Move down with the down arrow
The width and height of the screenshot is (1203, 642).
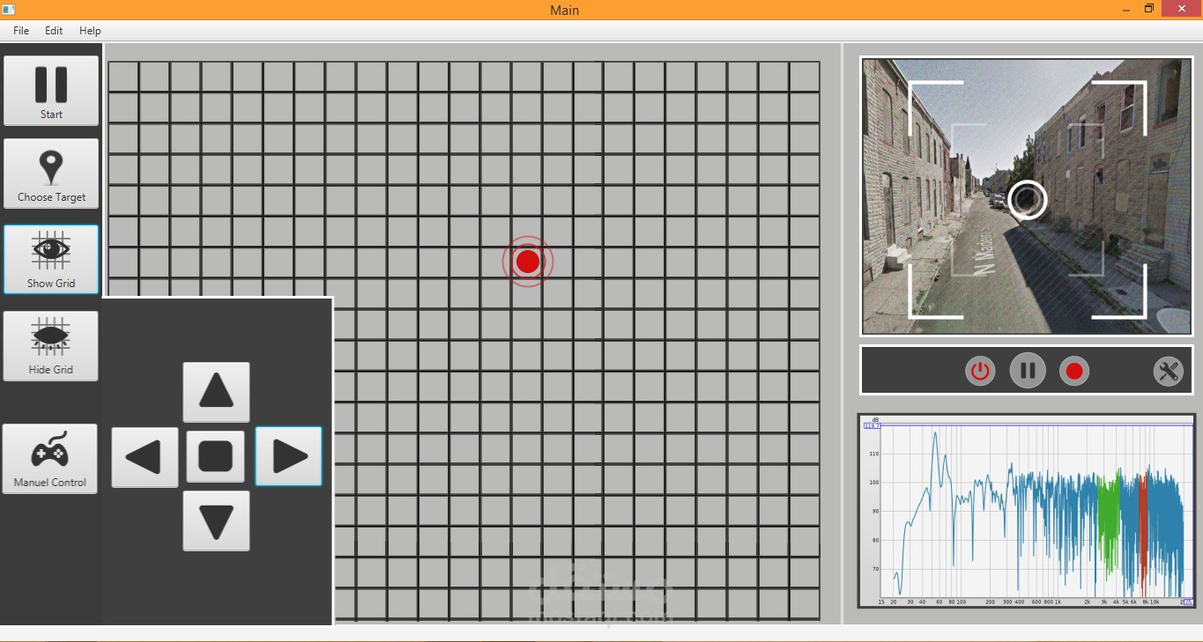click(x=216, y=521)
